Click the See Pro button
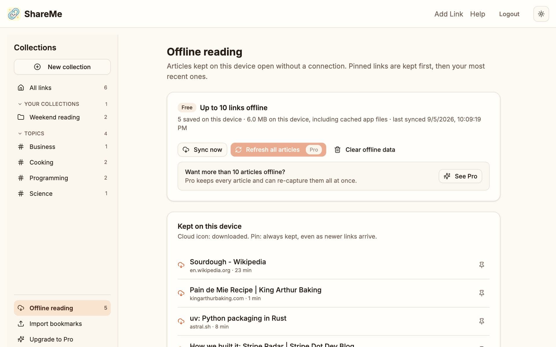Viewport: 556px width, 347px height. [x=460, y=176]
